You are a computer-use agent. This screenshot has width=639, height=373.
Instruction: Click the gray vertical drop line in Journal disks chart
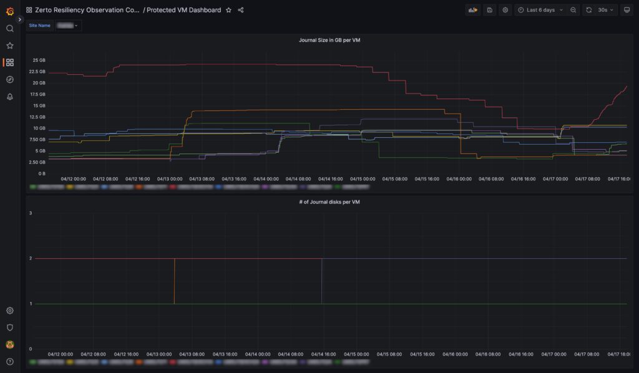pos(322,281)
